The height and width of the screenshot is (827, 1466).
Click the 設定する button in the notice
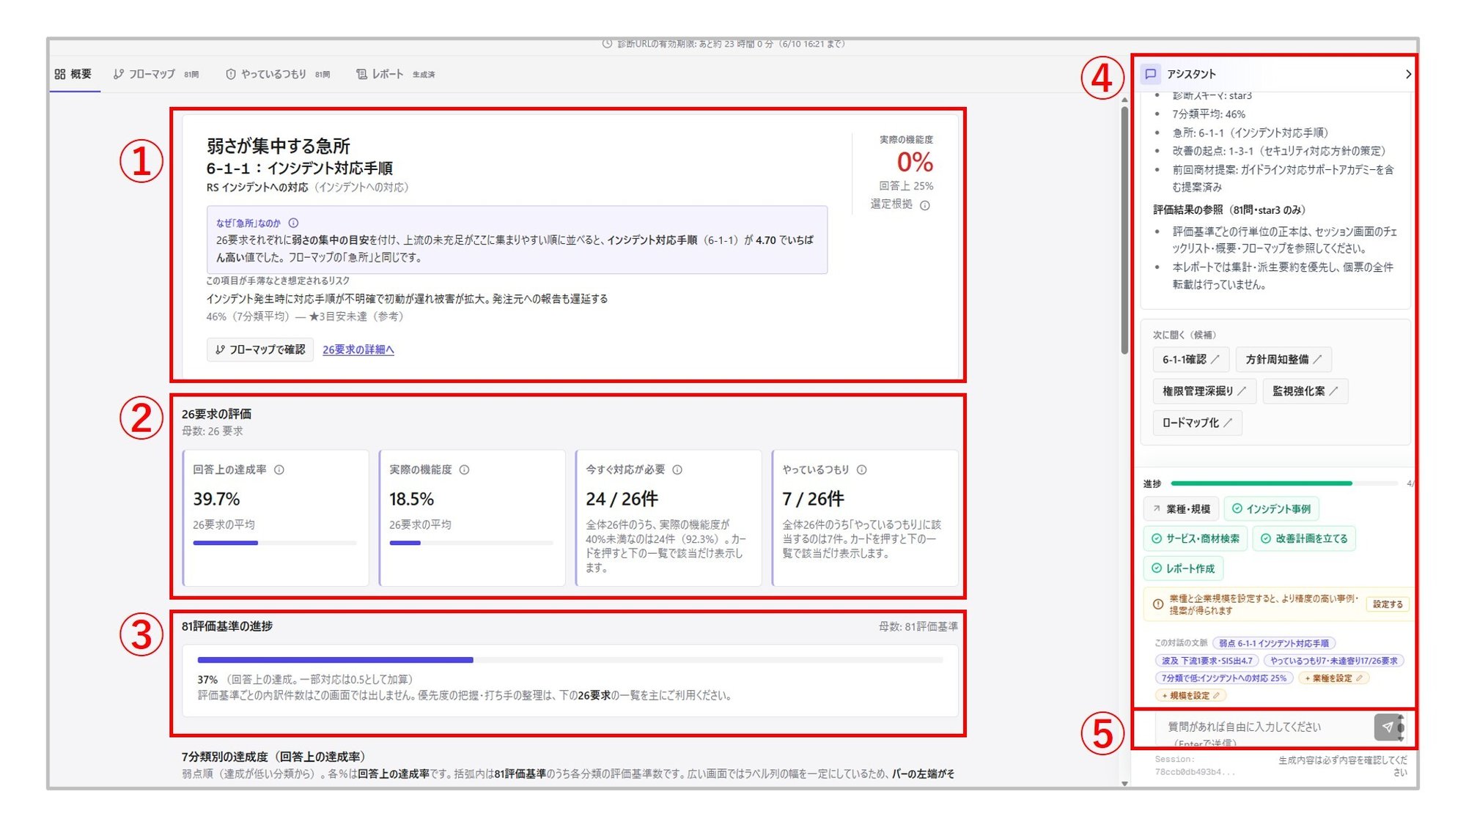click(x=1388, y=604)
